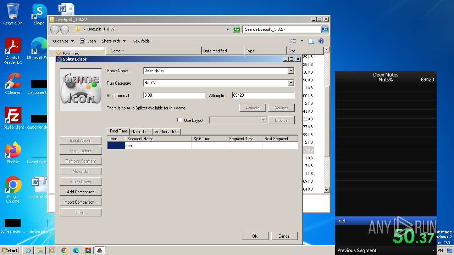Click the Start button
Viewport: 454px width, 255px height.
(x=10, y=250)
